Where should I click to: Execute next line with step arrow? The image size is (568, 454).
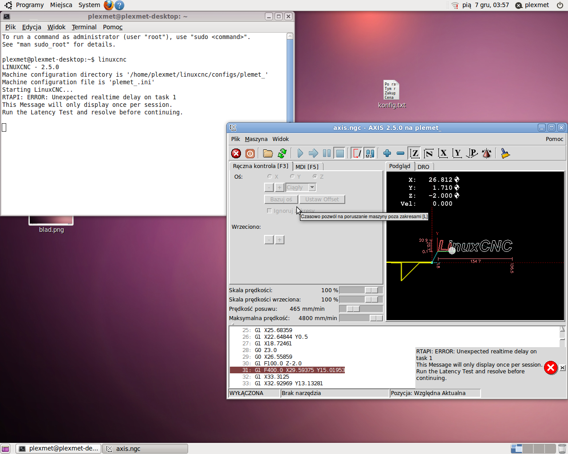313,153
